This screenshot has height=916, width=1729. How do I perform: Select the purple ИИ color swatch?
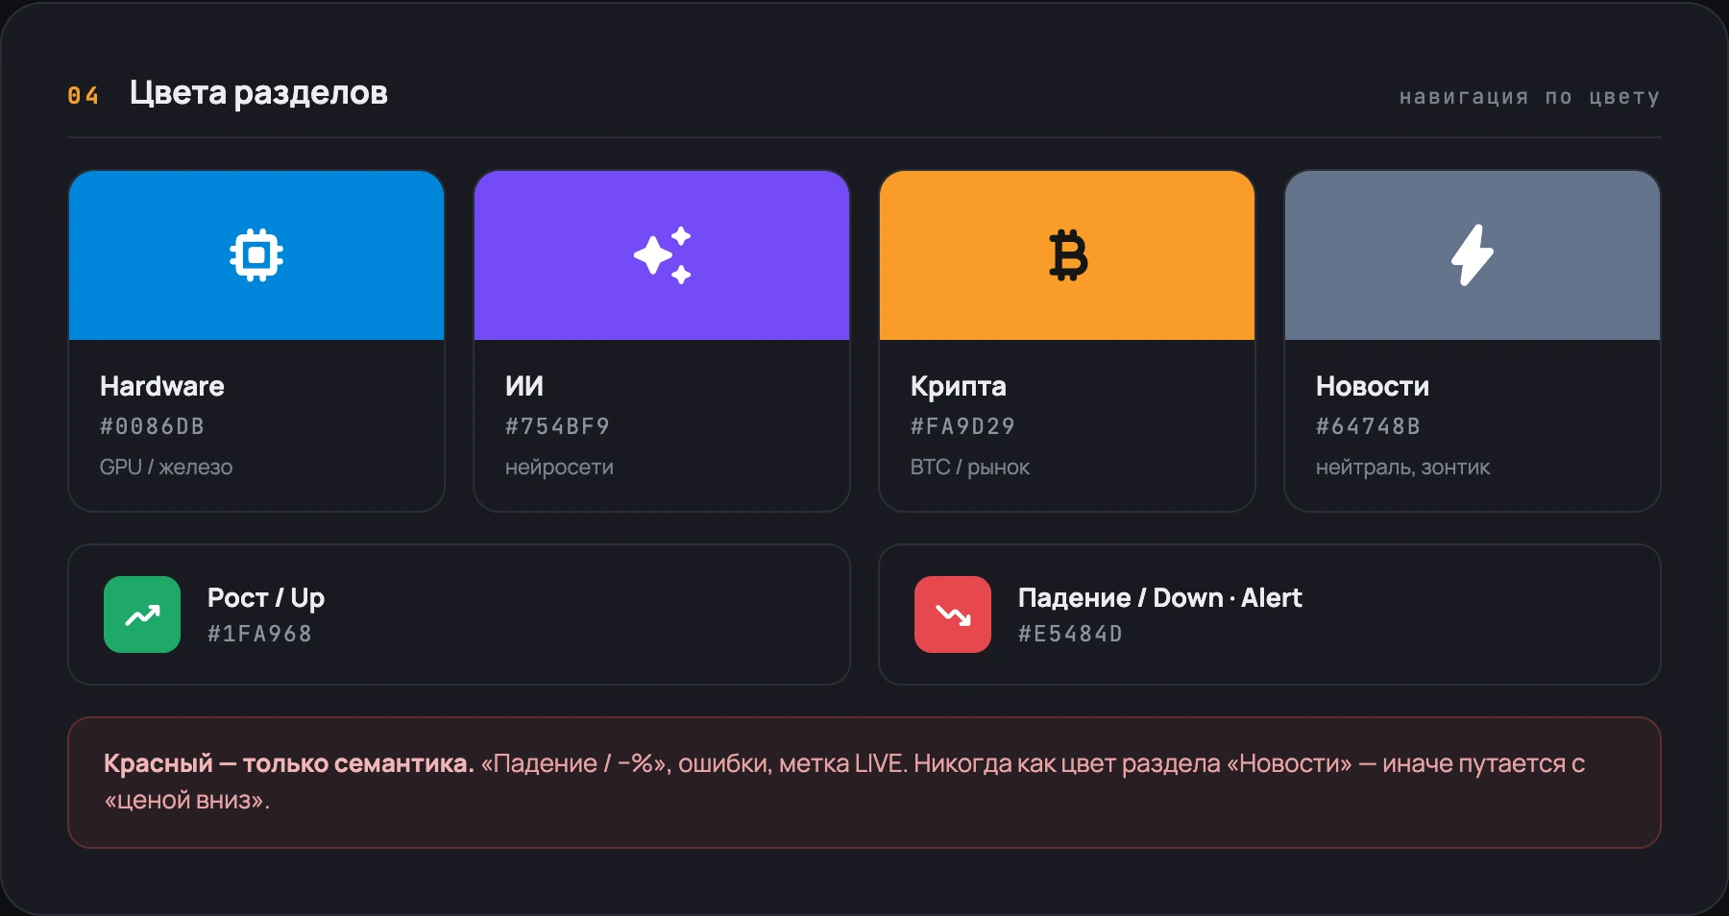[662, 255]
